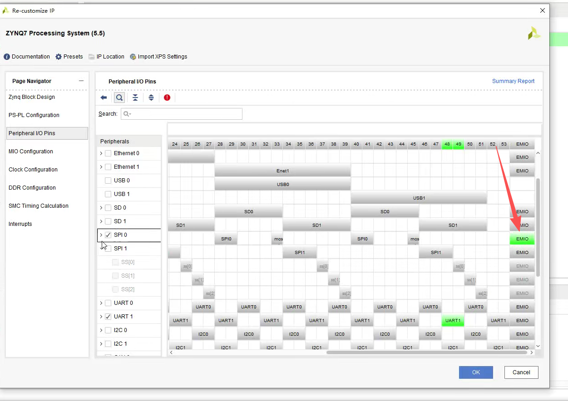Click Import XPS Settings
Viewport: 568px width, 401px height.
pos(158,57)
